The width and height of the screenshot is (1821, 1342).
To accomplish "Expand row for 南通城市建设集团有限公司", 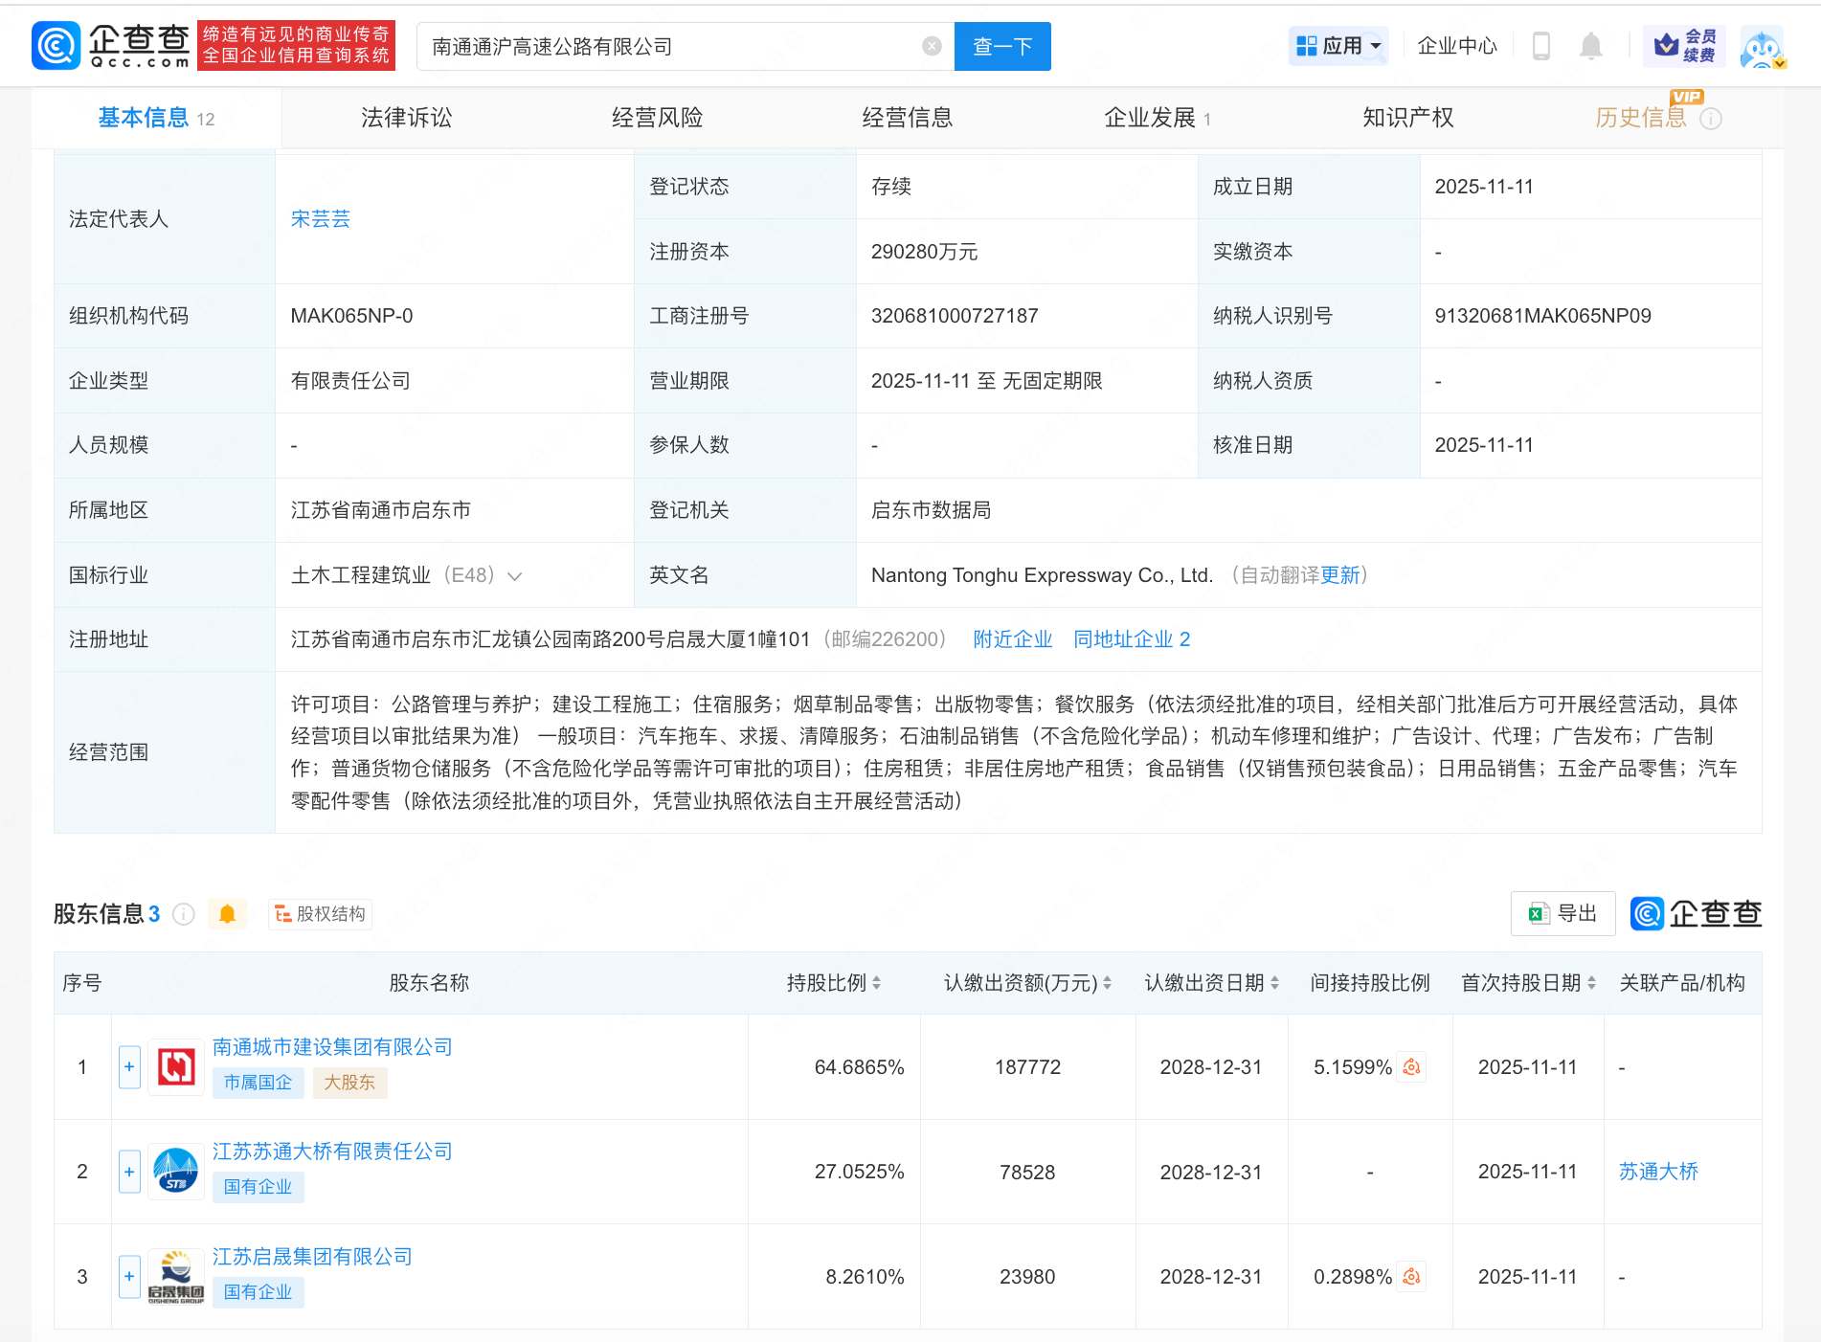I will pos(129,1067).
